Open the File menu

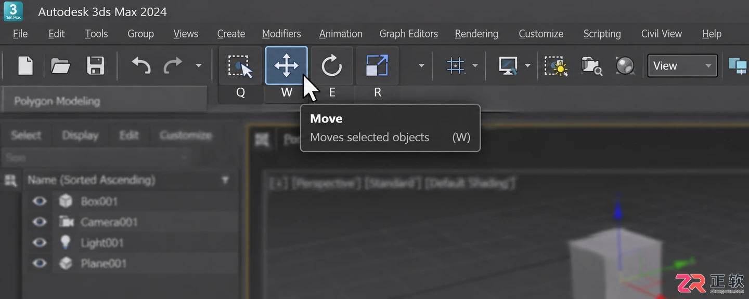[20, 34]
